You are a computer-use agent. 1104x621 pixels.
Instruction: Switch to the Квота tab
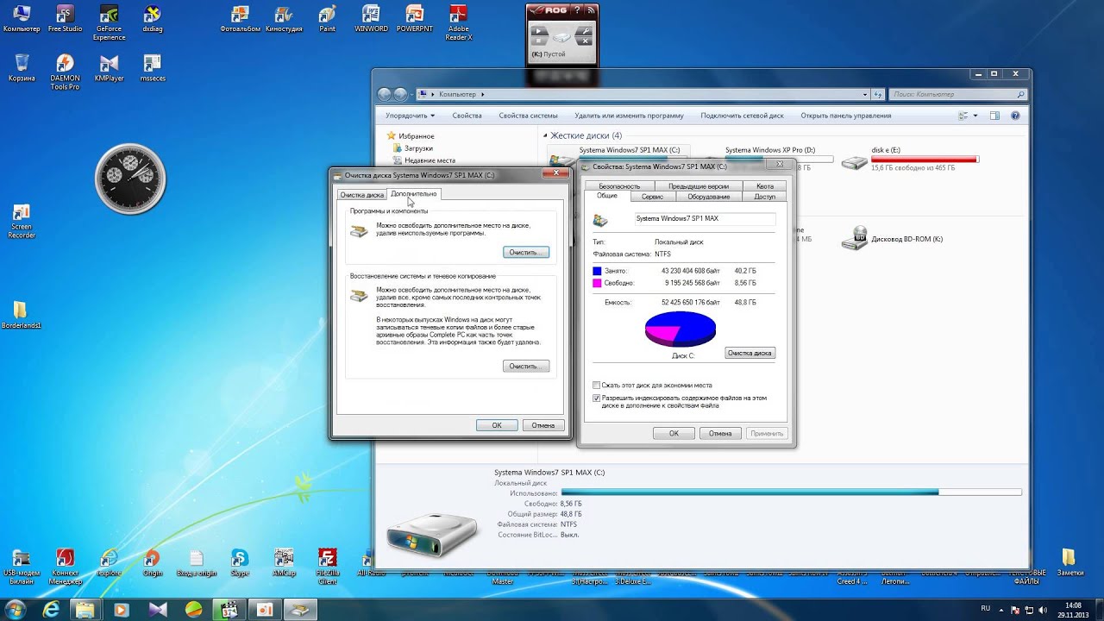[765, 186]
